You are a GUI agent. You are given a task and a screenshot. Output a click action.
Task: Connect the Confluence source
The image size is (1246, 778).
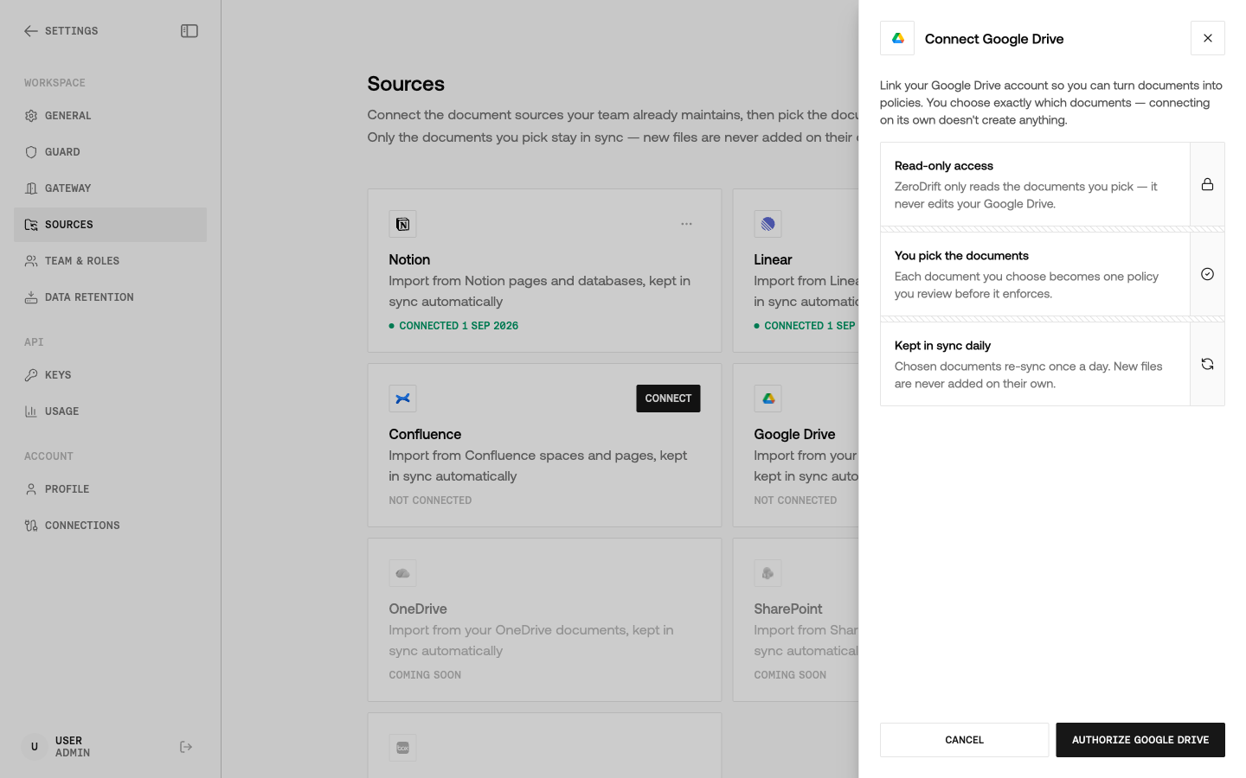point(668,399)
